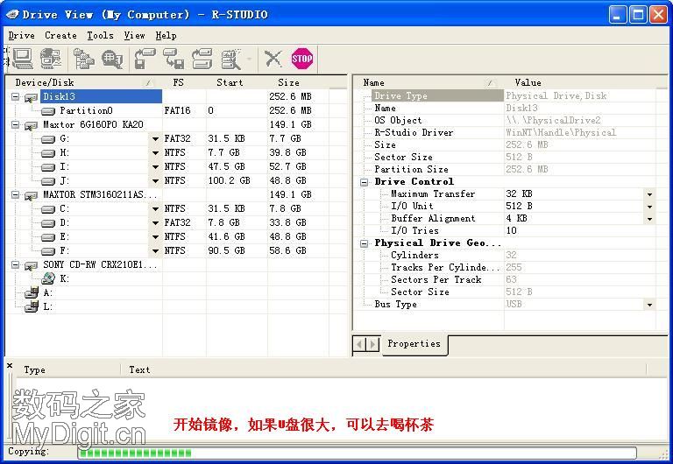This screenshot has width=673, height=464.
Task: Click the I: partition icon
Action: pos(48,168)
